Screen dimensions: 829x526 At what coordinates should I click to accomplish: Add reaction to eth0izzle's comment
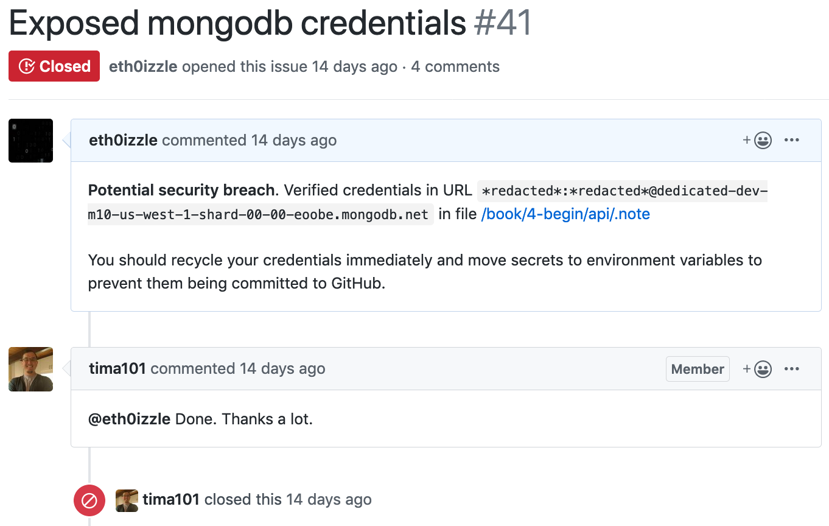pos(758,141)
